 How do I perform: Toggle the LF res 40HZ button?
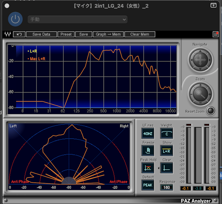[x=148, y=133]
